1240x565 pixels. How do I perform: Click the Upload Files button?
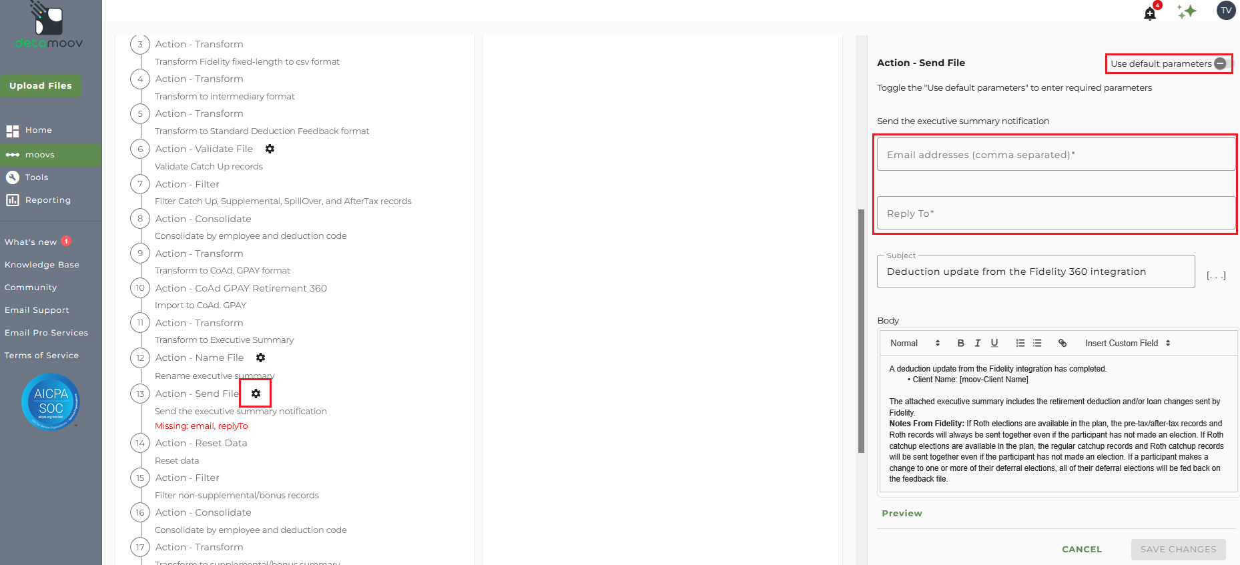point(41,85)
